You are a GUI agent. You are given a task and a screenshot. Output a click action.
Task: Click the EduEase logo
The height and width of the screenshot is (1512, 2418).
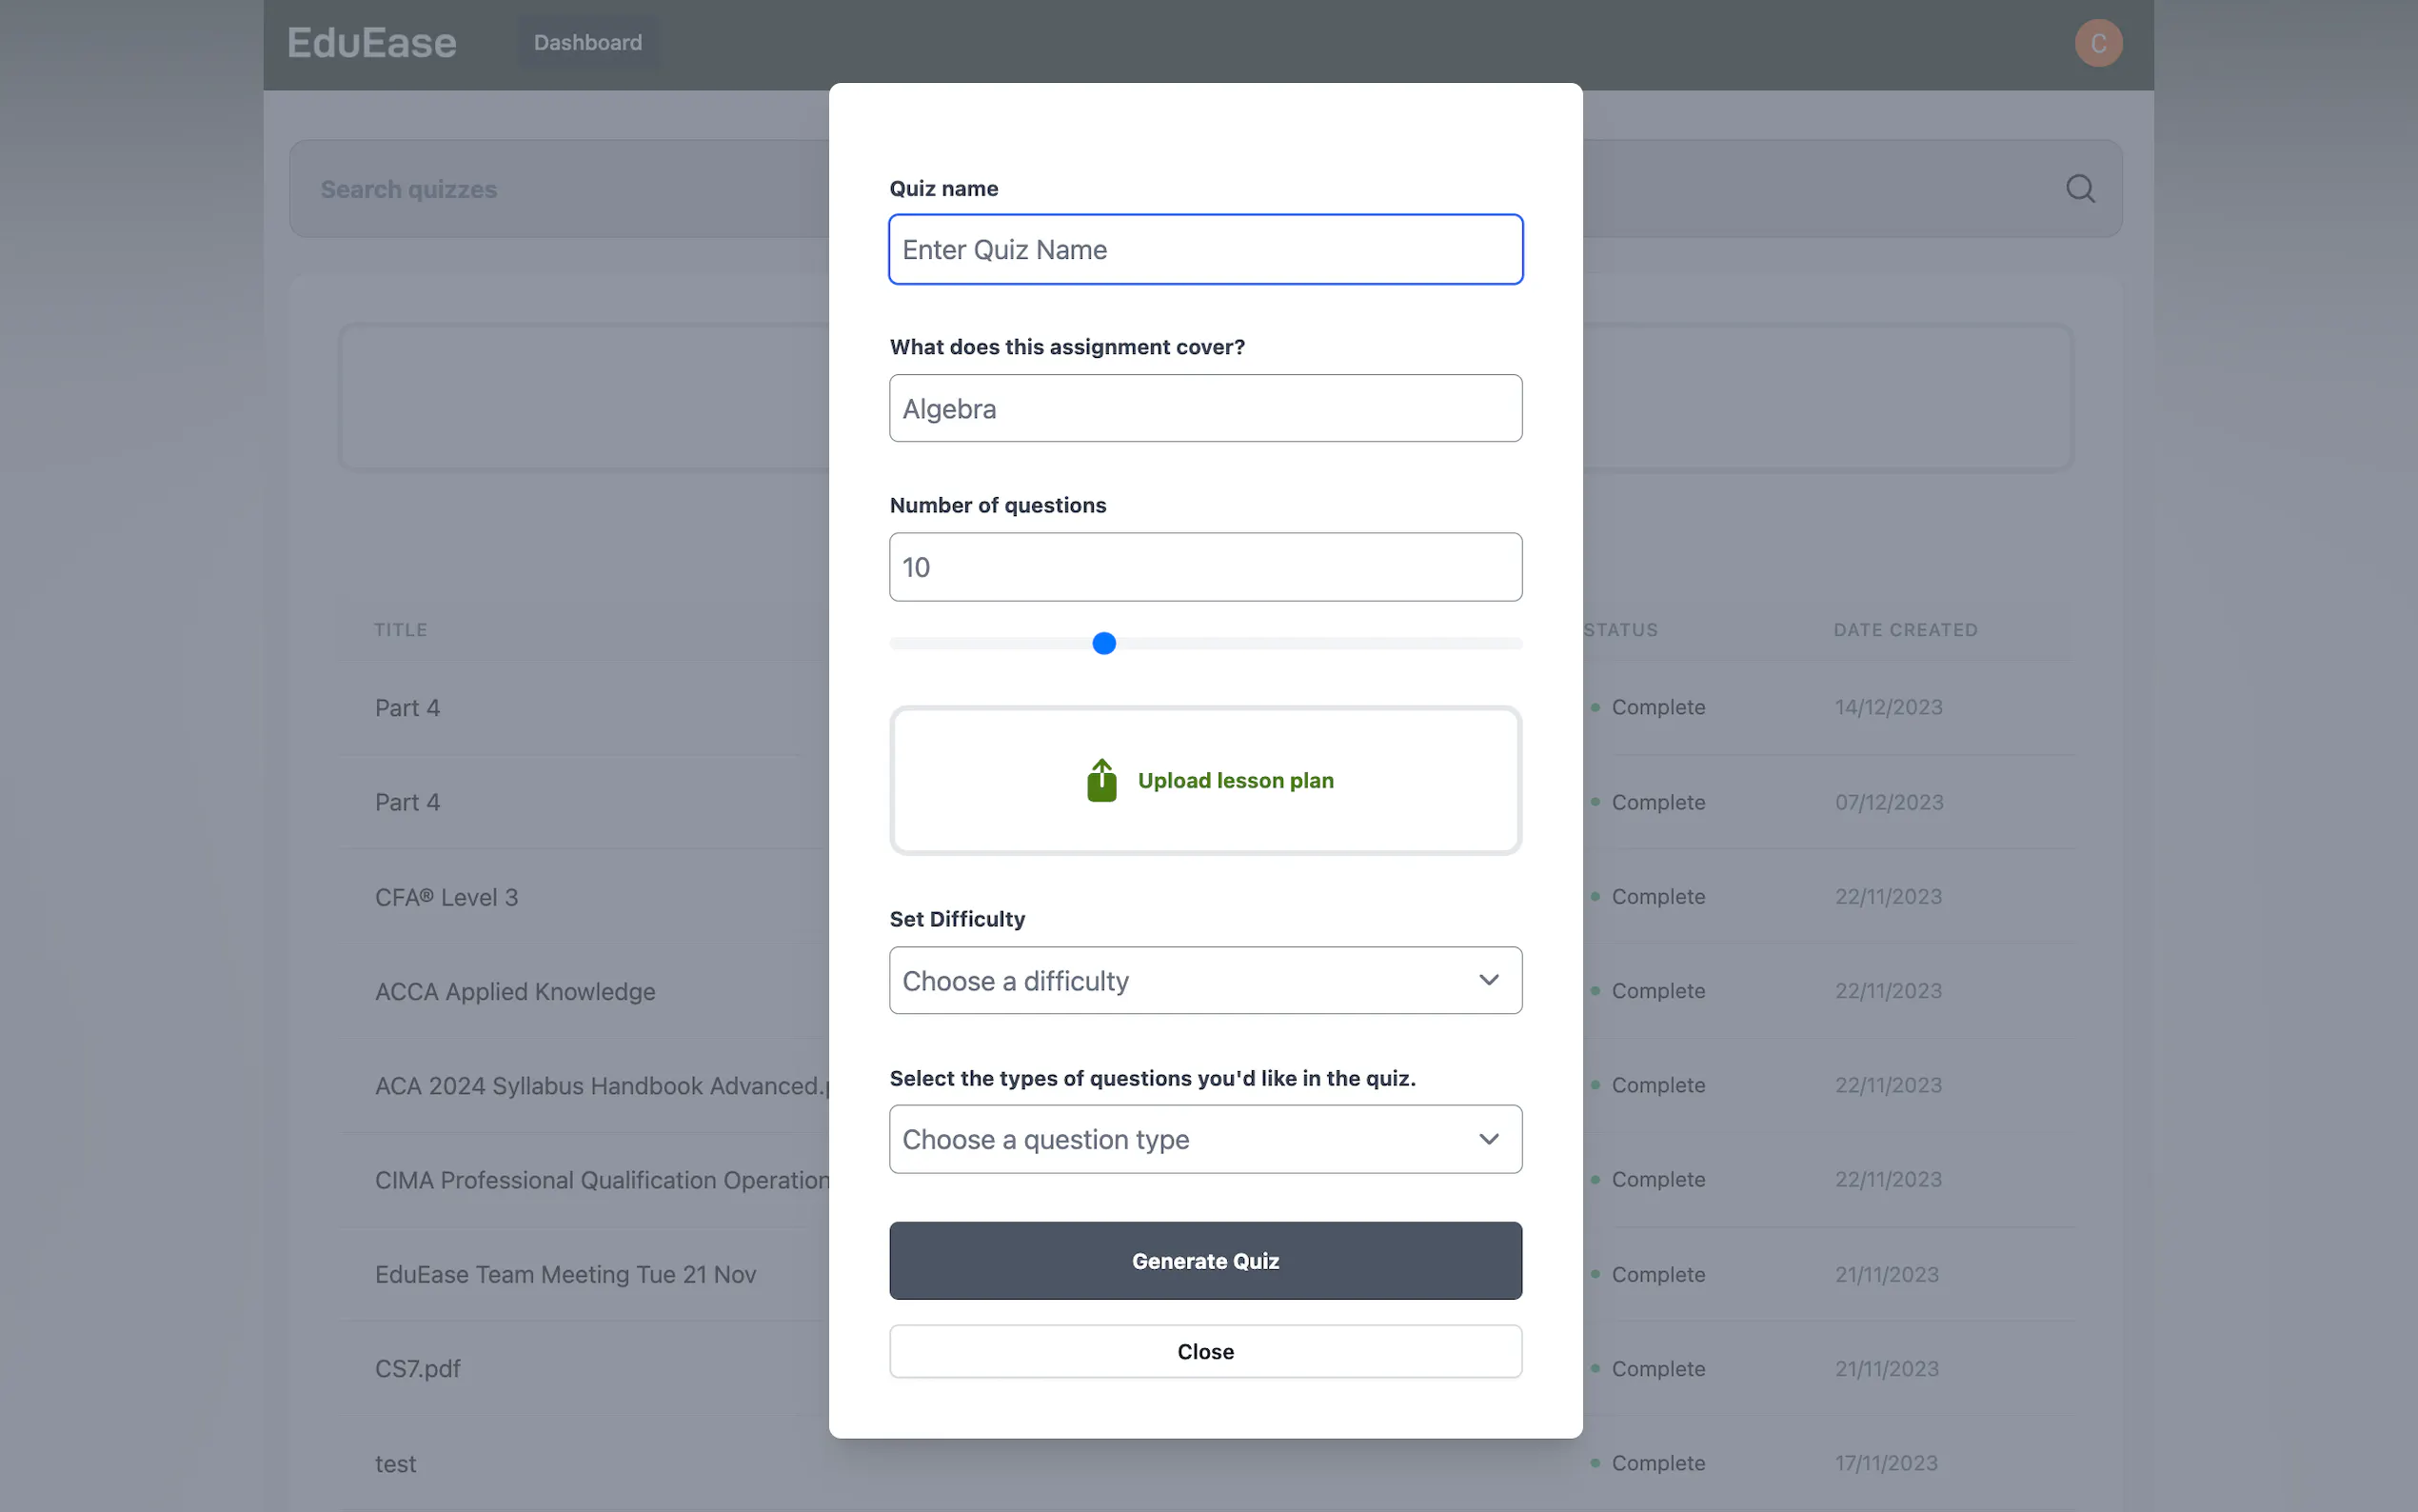pyautogui.click(x=372, y=43)
